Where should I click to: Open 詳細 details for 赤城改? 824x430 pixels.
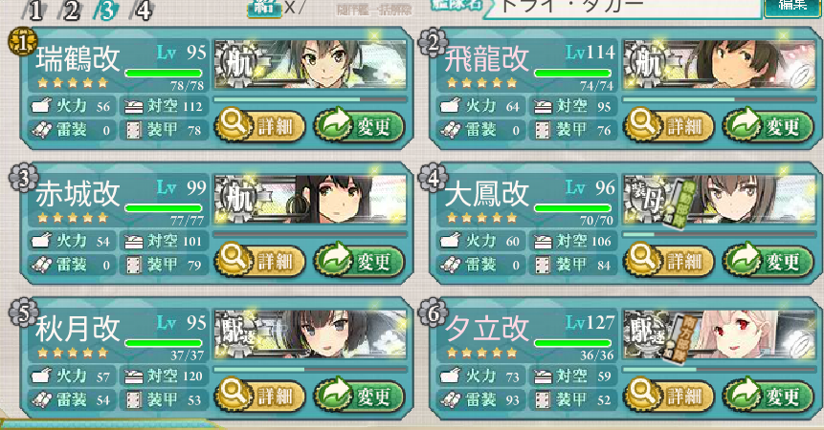coord(259,261)
